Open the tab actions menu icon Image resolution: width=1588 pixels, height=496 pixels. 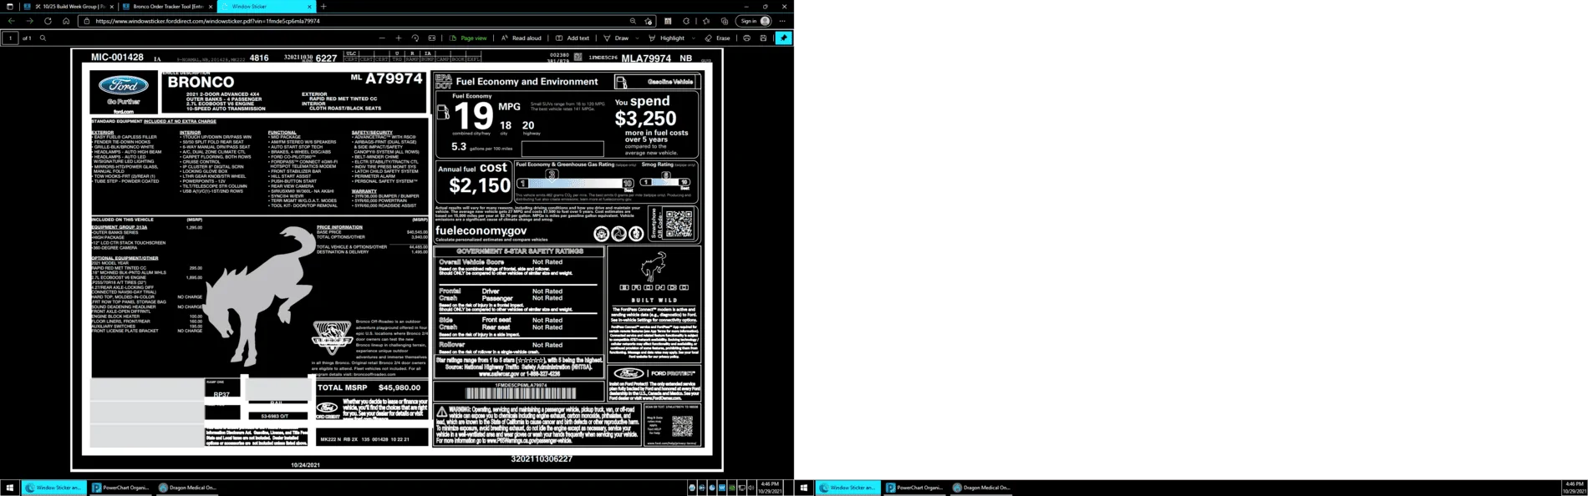pyautogui.click(x=9, y=6)
